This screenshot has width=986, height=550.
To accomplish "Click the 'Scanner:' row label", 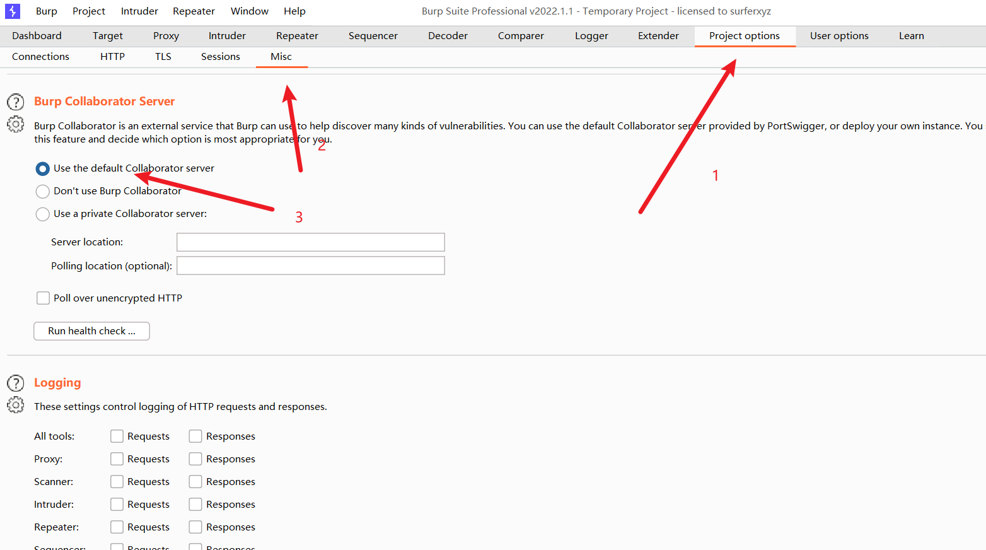I will pyautogui.click(x=54, y=482).
